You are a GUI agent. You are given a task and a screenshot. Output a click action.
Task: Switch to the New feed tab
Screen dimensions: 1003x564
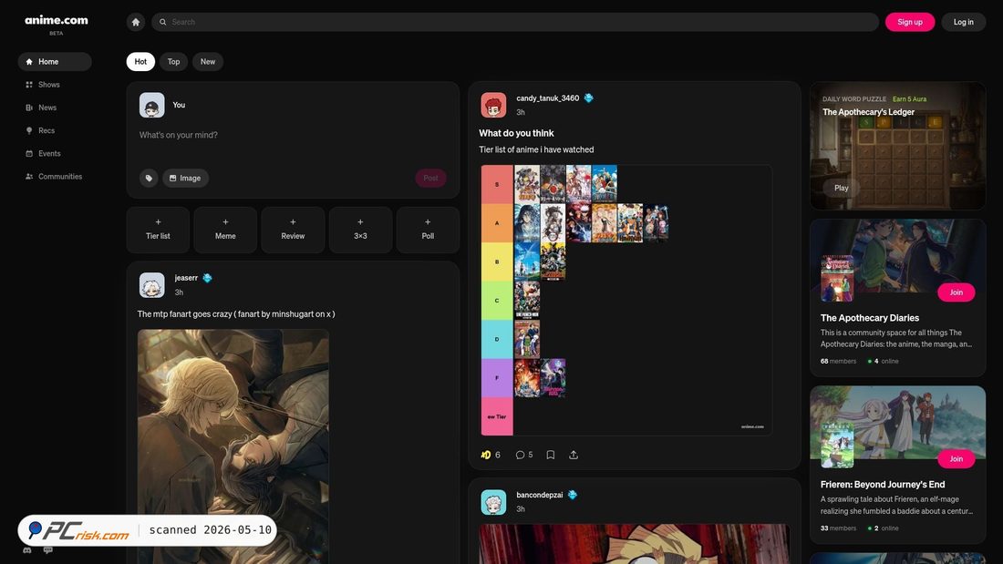point(208,61)
